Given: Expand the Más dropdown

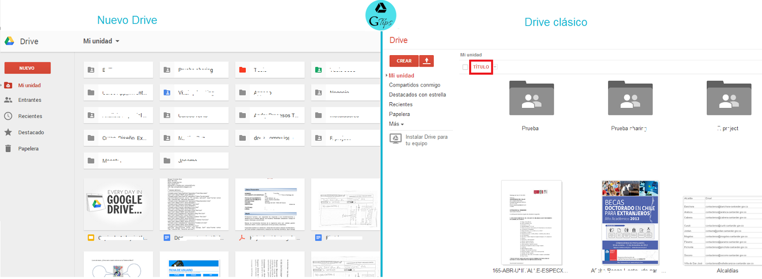Looking at the screenshot, I should (396, 124).
